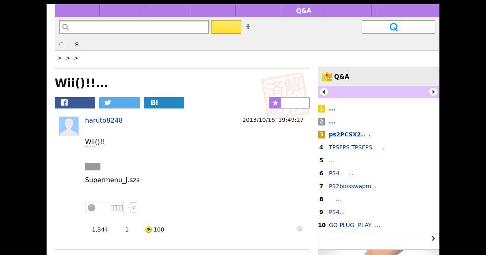Click the blue Q logo button
Screen dimensions: 486x255
(x=398, y=27)
